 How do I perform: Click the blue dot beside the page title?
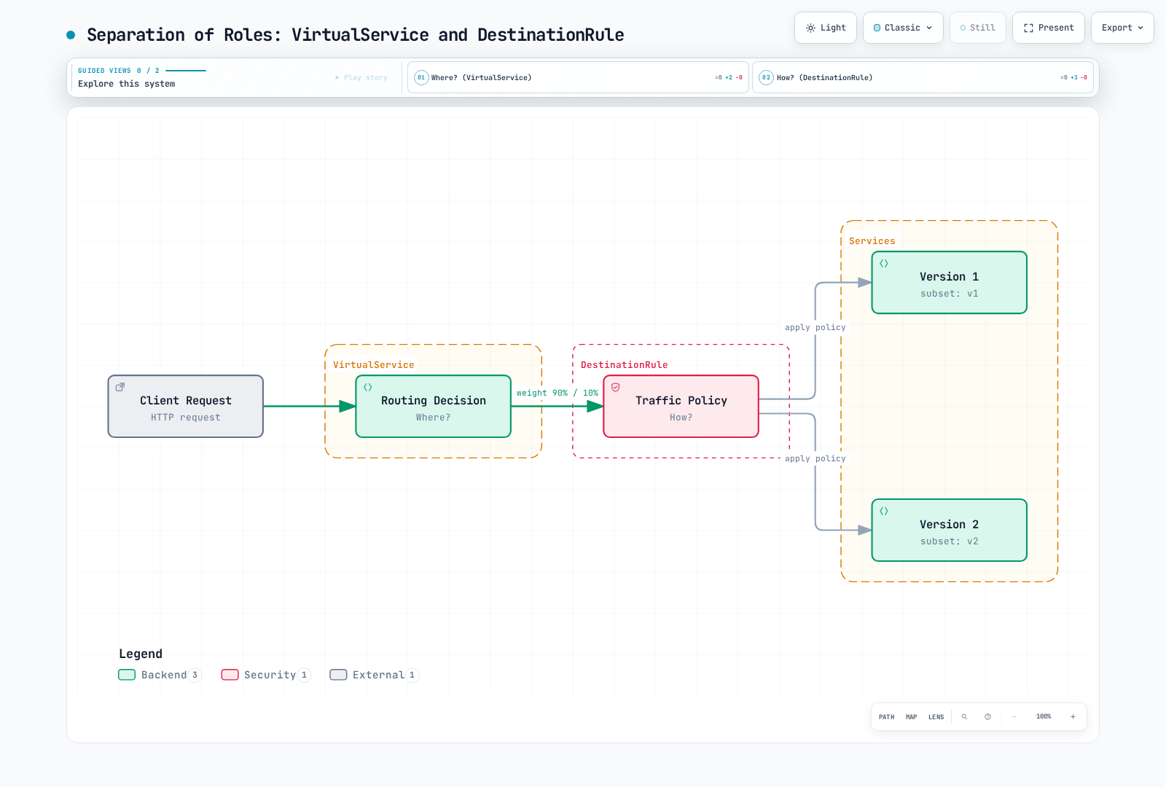(71, 35)
